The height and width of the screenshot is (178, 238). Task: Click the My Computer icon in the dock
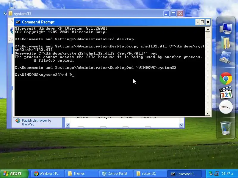[226, 29]
